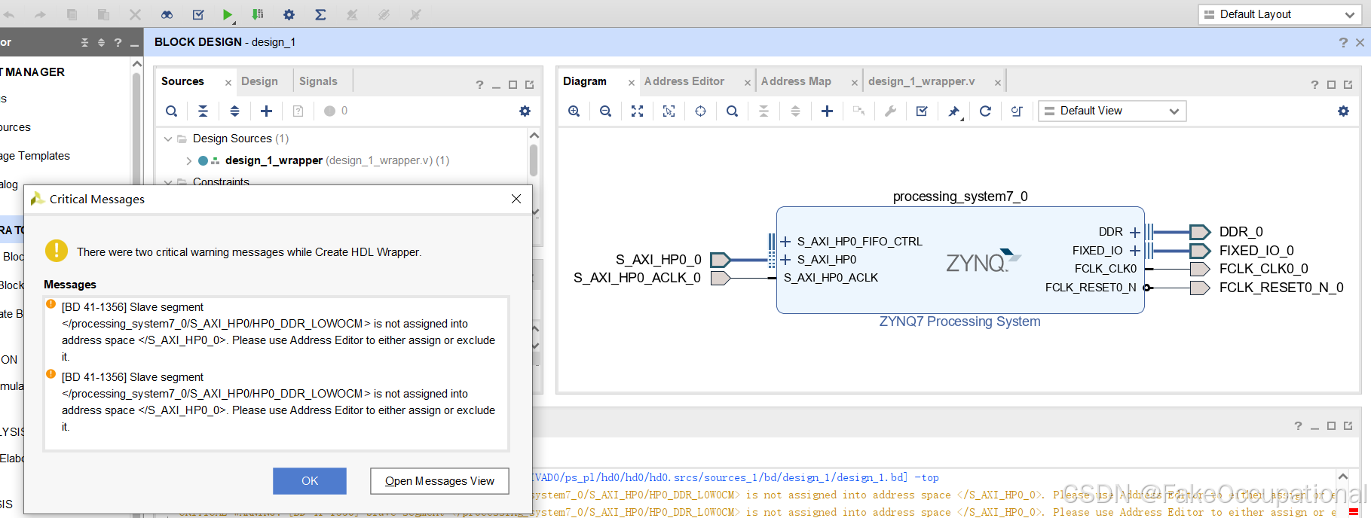1371x518 pixels.
Task: Select the processing_system7_0 block title
Action: click(x=960, y=197)
